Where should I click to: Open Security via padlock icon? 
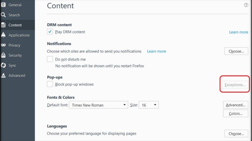3,55
